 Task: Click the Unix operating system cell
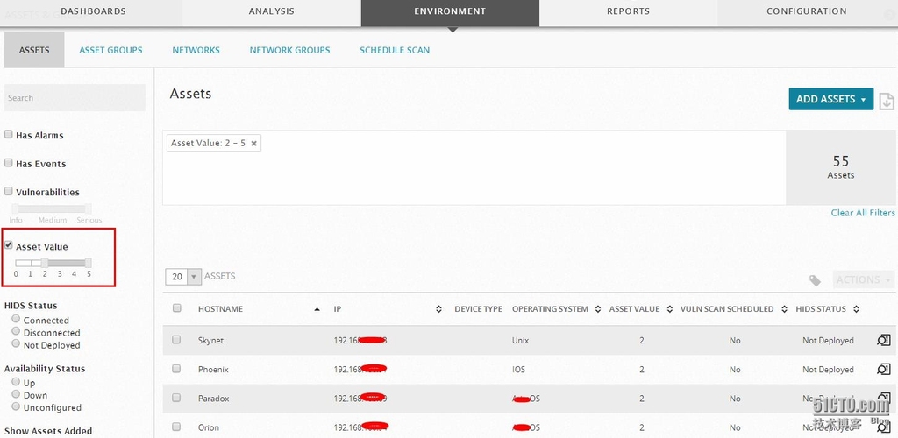point(521,341)
